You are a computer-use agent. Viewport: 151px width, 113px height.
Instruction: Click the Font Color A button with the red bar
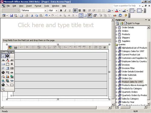pos(117,11)
